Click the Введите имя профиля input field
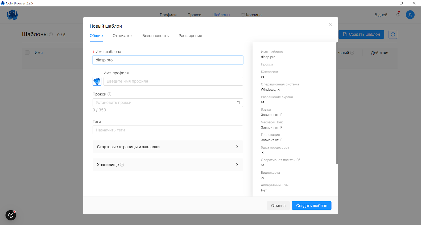Viewport: 421px width, 225px height. point(173,81)
